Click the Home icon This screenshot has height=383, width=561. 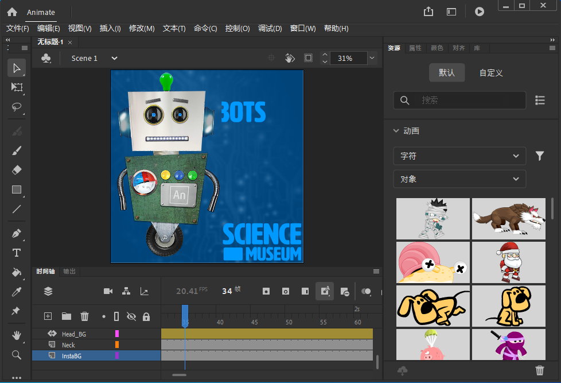(12, 12)
